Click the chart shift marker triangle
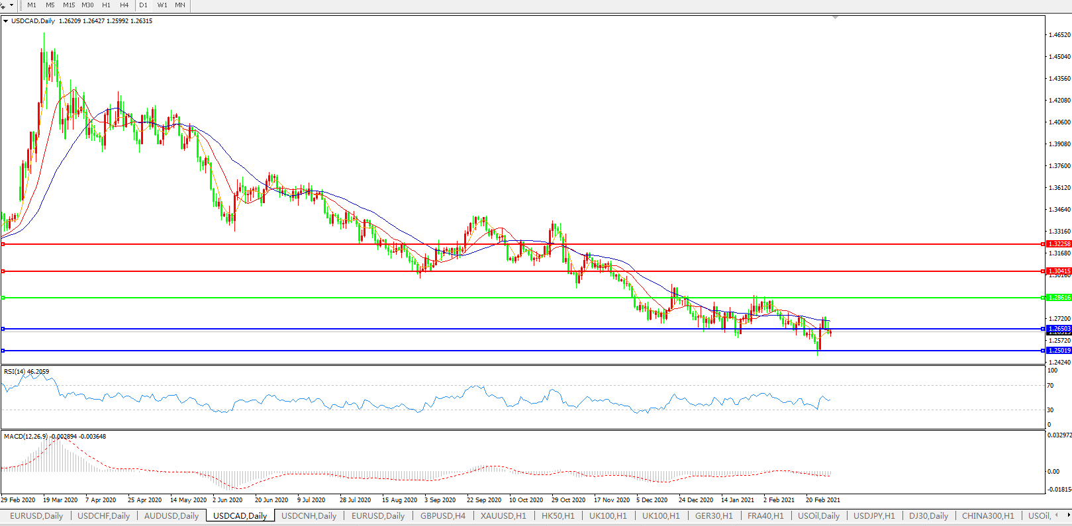The height and width of the screenshot is (526, 1072). 835,17
